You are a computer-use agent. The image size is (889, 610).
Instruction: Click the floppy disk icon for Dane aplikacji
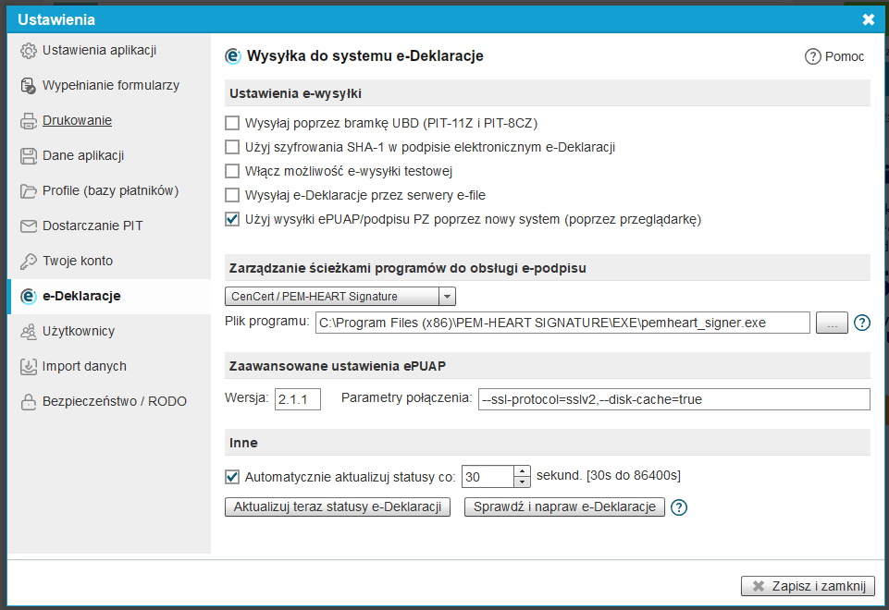click(x=29, y=156)
